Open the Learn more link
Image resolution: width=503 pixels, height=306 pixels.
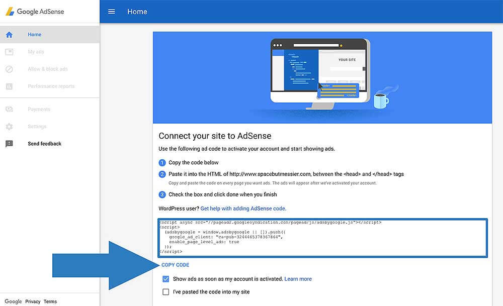(x=298, y=279)
